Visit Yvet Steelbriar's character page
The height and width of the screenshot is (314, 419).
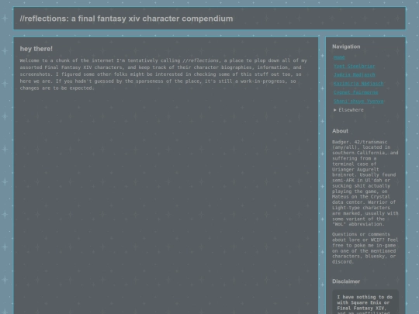(355, 66)
